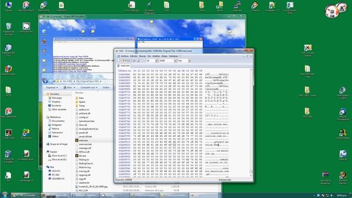This screenshot has width=352, height=198.
Task: Click the Save icon in HxD toolbar
Action: [x=129, y=61]
